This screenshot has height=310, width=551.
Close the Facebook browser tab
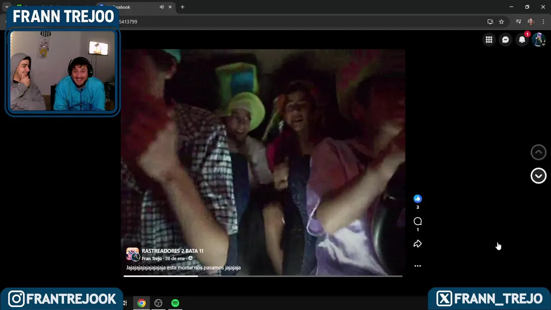[x=170, y=7]
